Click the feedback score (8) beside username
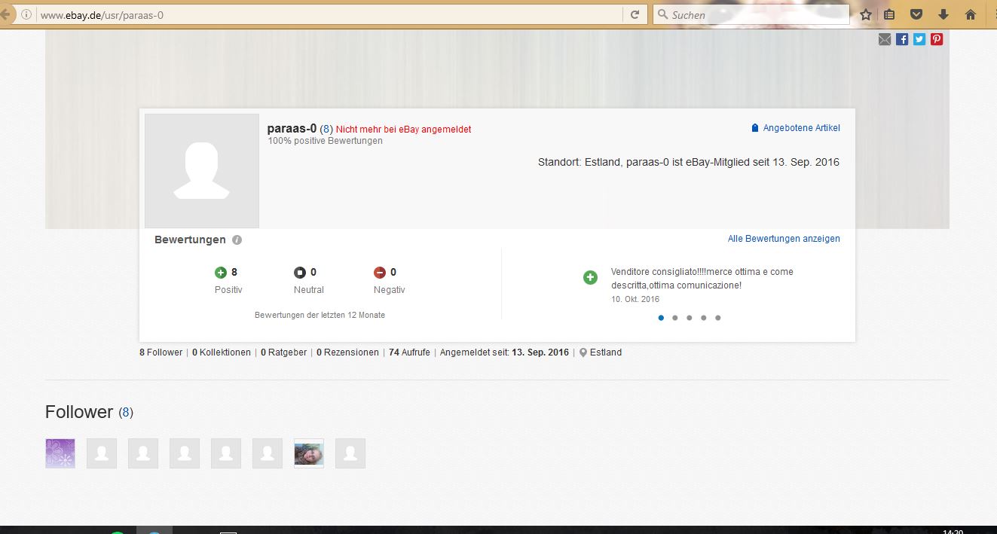Screen dimensions: 997x534 (326, 129)
